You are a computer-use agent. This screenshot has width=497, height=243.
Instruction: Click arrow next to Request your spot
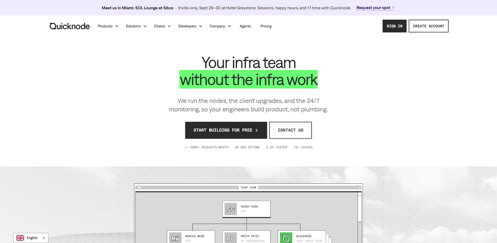pos(393,8)
